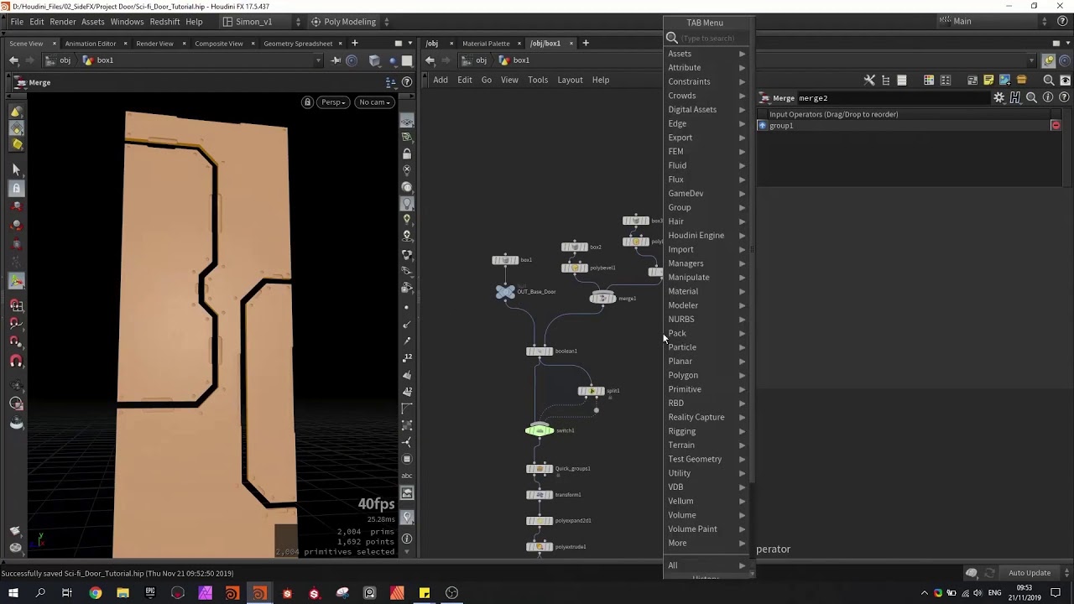Switch to the Material Palette tab
1074x604 pixels.
(x=486, y=44)
